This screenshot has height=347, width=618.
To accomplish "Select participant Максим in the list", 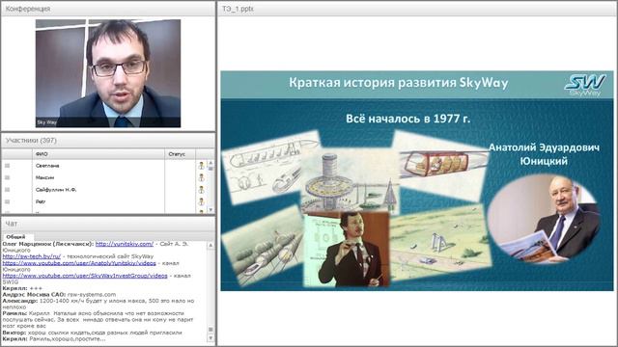I will coord(45,177).
